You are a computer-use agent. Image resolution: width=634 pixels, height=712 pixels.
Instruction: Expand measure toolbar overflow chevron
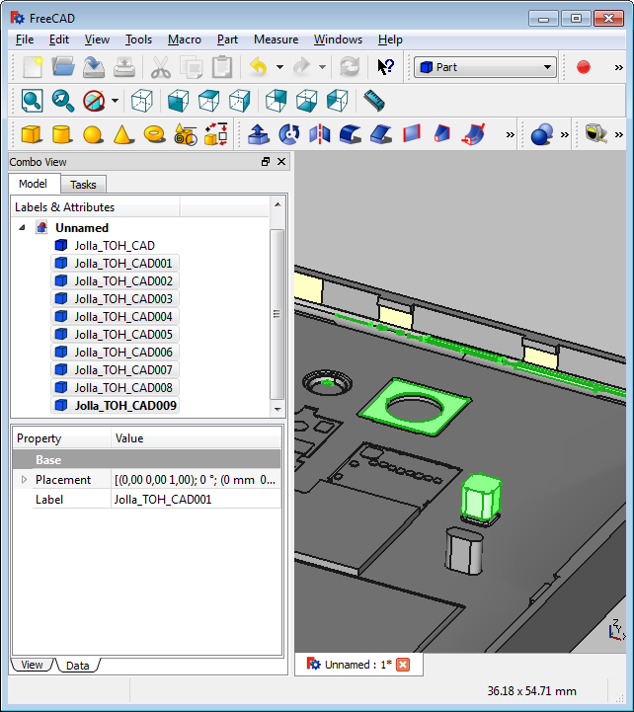[x=618, y=135]
